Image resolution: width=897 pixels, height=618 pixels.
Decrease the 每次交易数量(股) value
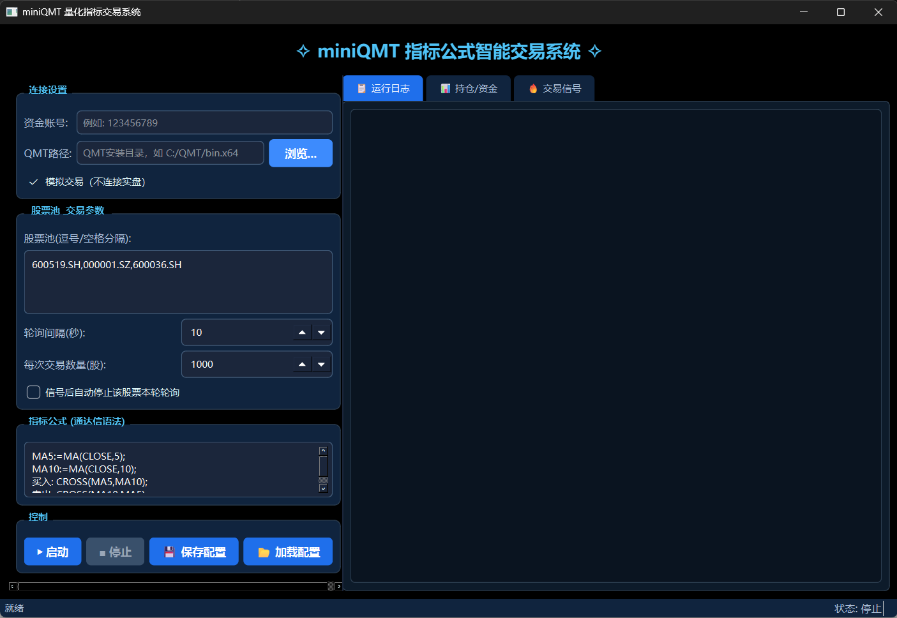coord(321,365)
